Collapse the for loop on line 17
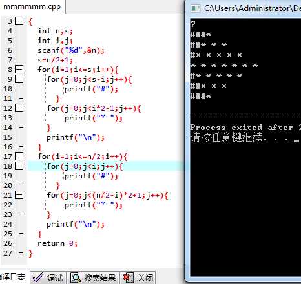Viewport: 301px width, 284px height. pyautogui.click(x=19, y=156)
